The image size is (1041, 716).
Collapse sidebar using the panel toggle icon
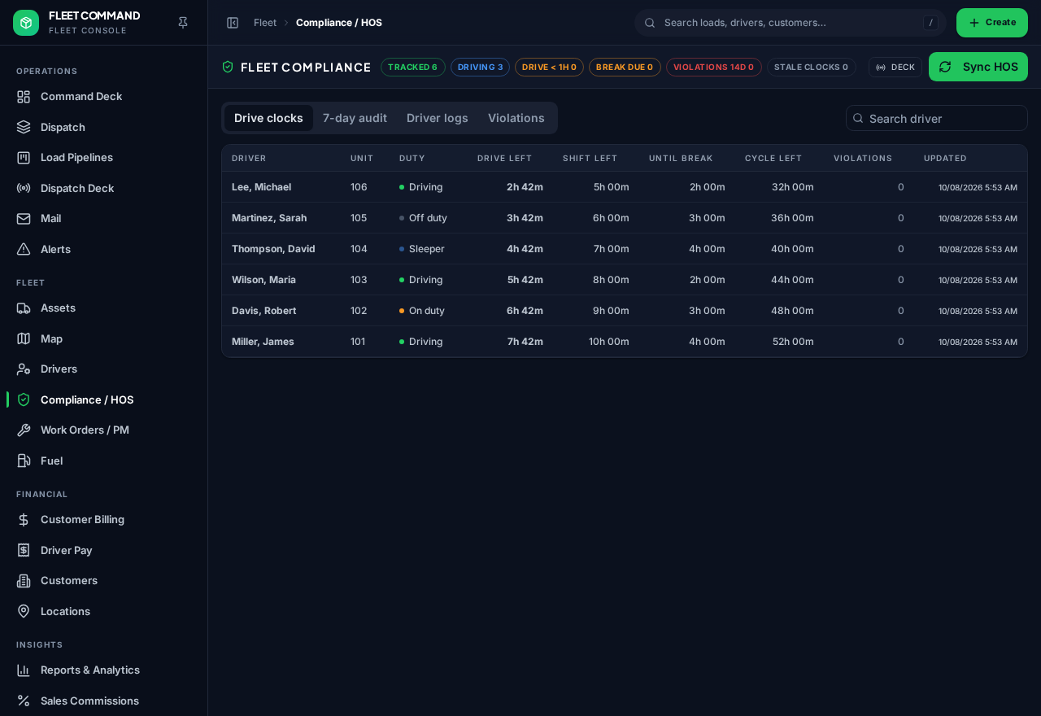coord(233,23)
